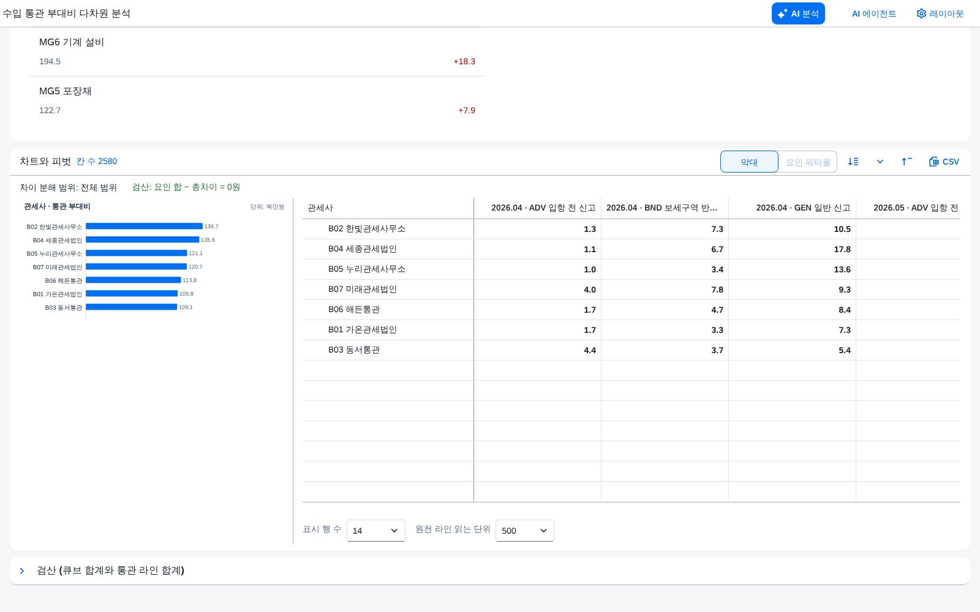Open AI 분석 with the sparkle button

(798, 13)
